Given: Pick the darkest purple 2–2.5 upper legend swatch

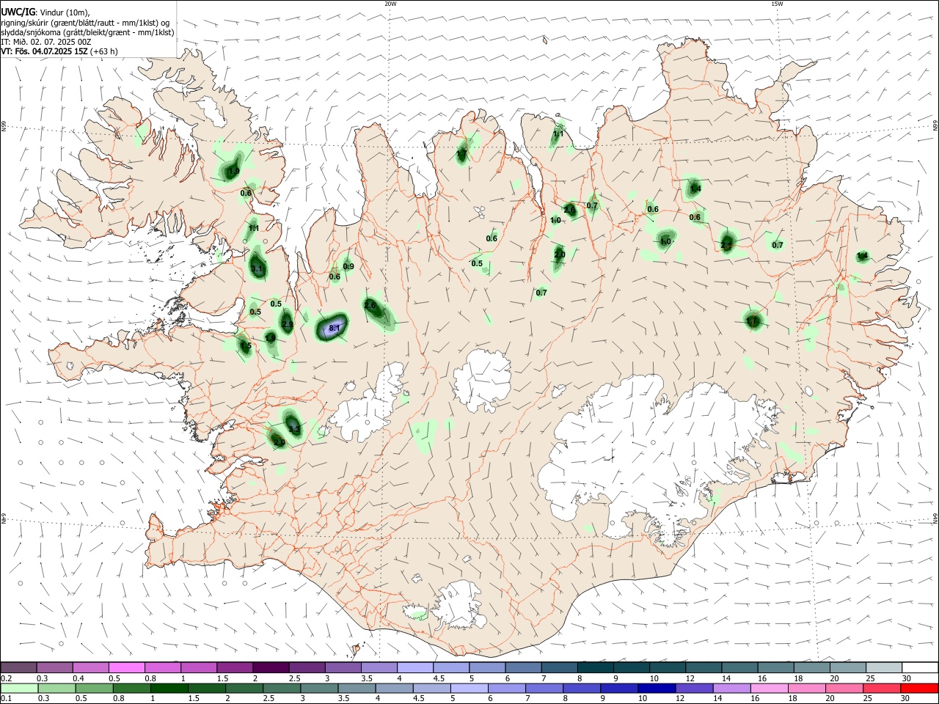Looking at the screenshot, I should [x=270, y=668].
